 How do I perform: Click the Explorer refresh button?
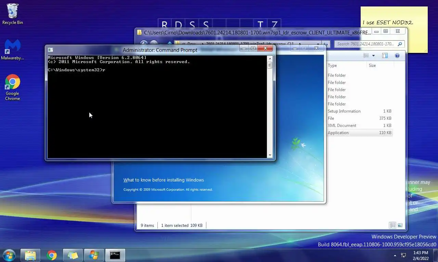pos(326,44)
